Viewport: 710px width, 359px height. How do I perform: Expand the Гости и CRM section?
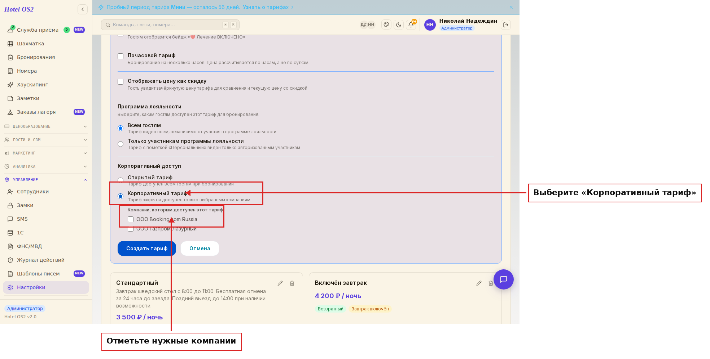(x=46, y=140)
